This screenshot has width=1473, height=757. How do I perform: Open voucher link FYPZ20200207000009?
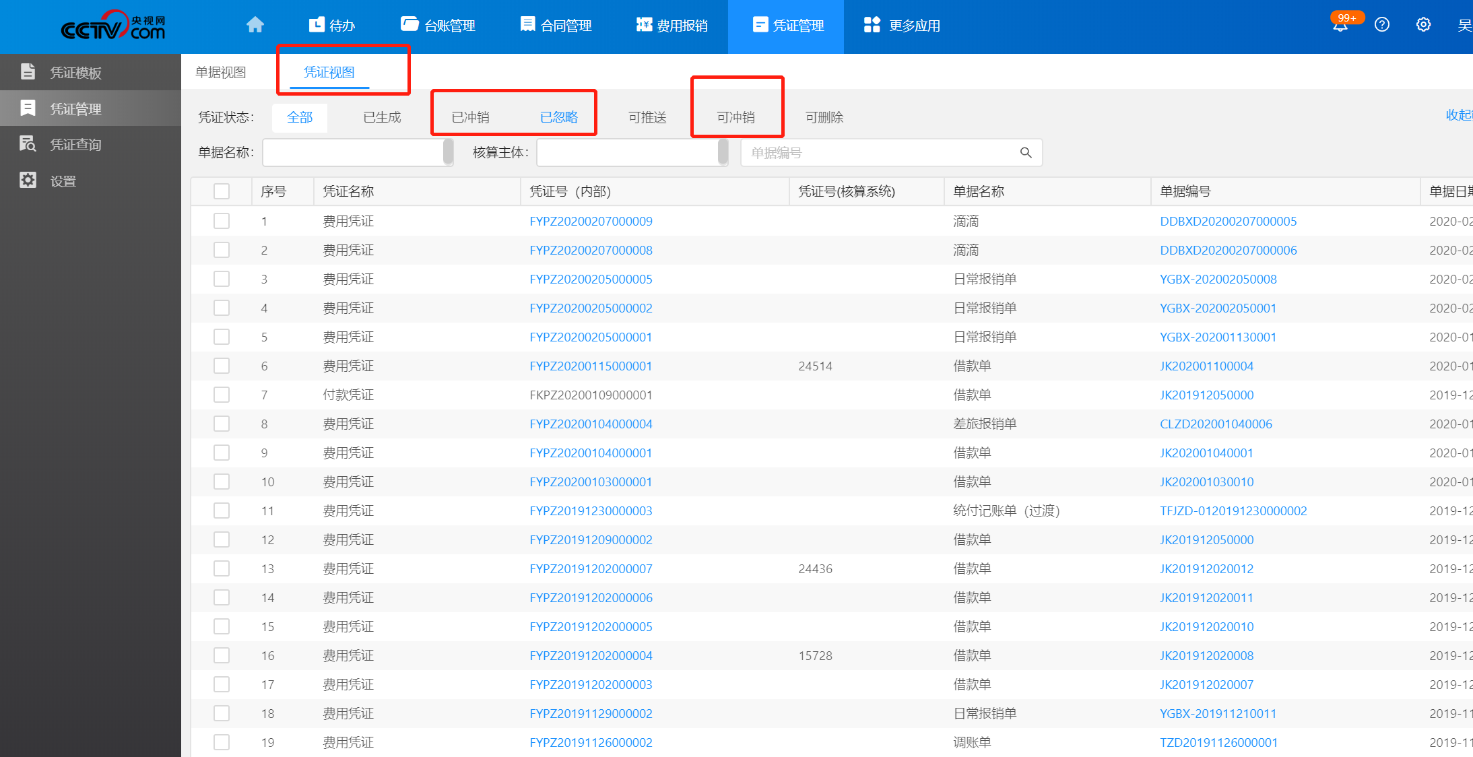pyautogui.click(x=591, y=221)
